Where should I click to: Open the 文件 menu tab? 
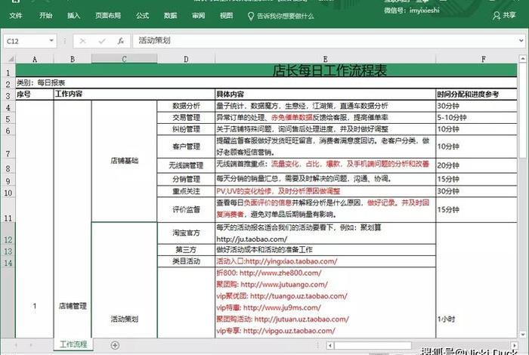[x=16, y=16]
